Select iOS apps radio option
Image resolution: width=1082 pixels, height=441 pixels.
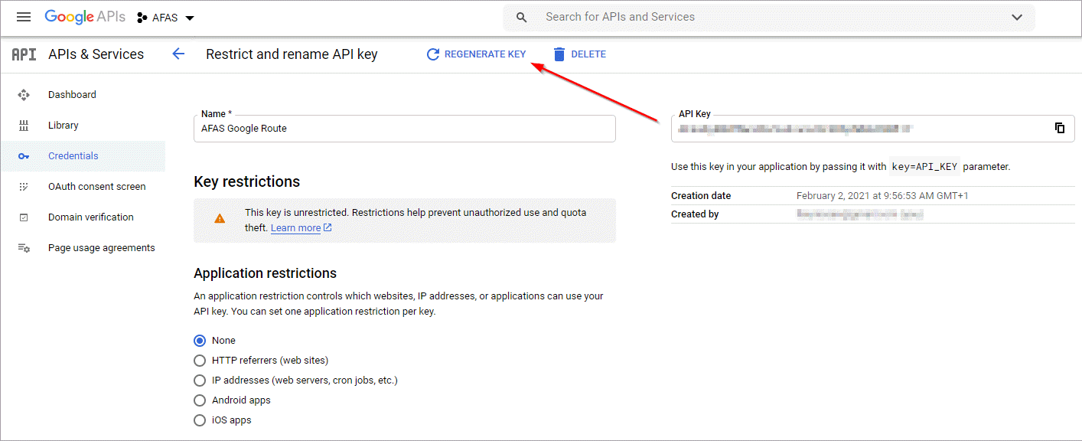tap(200, 420)
